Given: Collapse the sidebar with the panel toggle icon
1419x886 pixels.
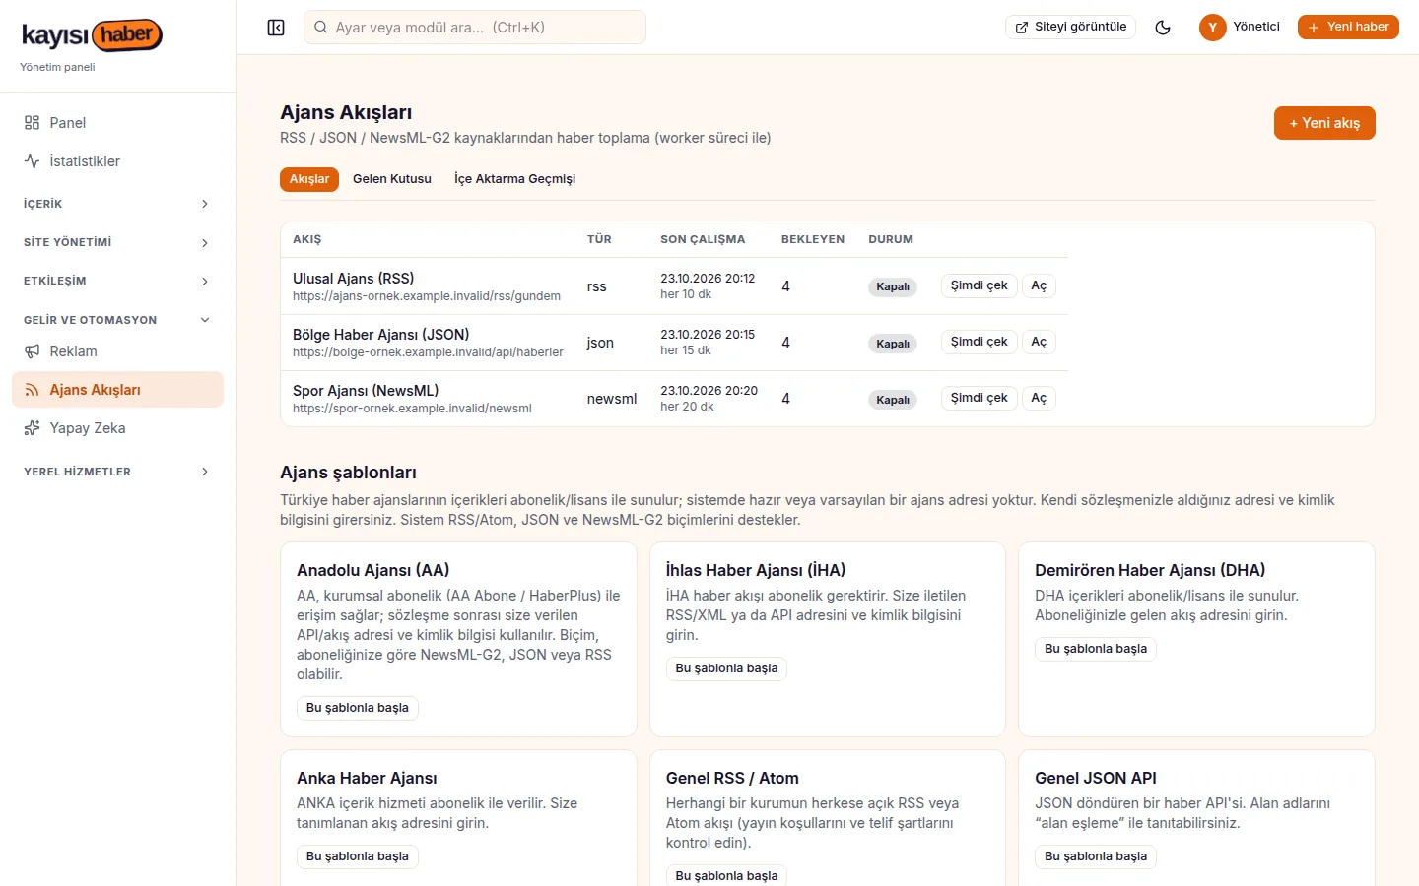Looking at the screenshot, I should tap(276, 28).
